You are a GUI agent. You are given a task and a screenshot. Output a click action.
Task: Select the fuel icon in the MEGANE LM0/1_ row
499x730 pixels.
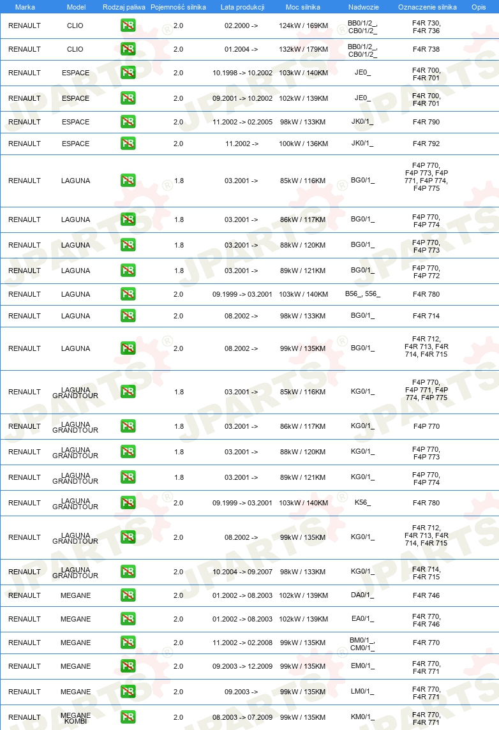[128, 692]
